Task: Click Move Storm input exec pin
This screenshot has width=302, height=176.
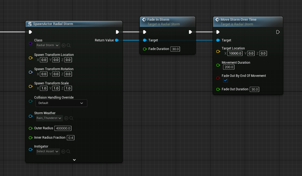Action: (x=218, y=32)
